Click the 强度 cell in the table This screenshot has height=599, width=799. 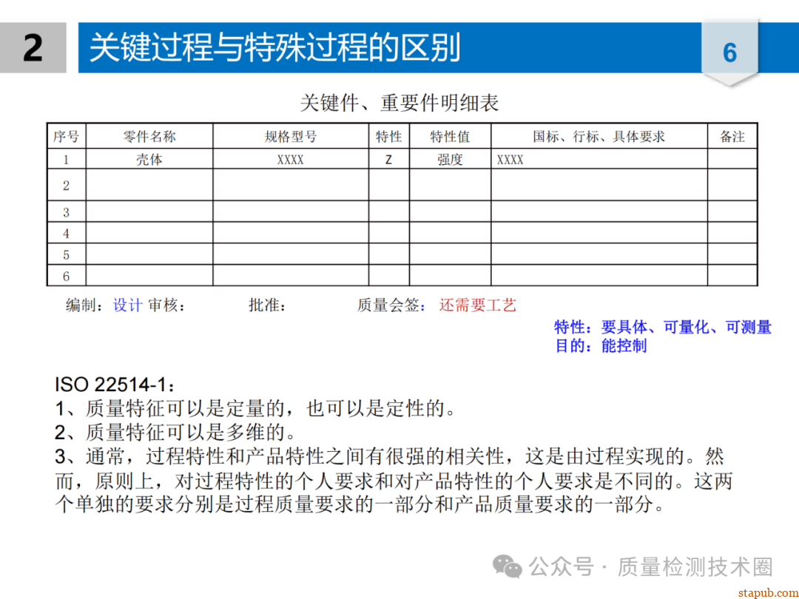pos(450,159)
